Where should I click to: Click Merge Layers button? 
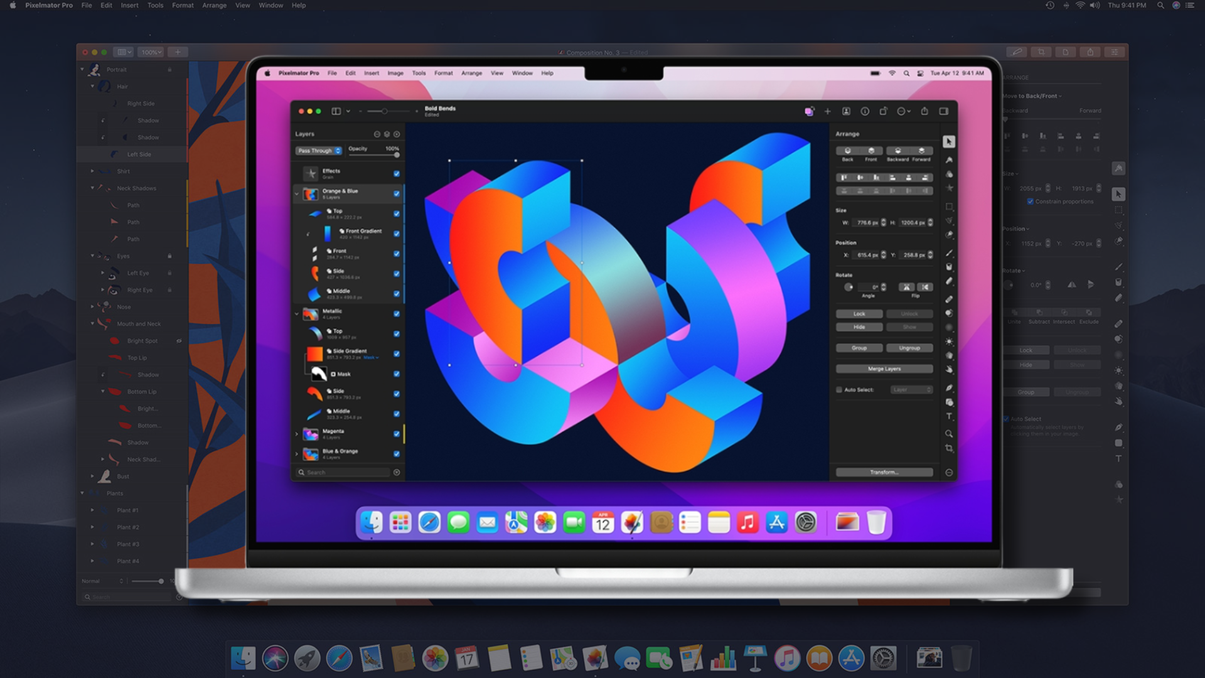tap(884, 369)
